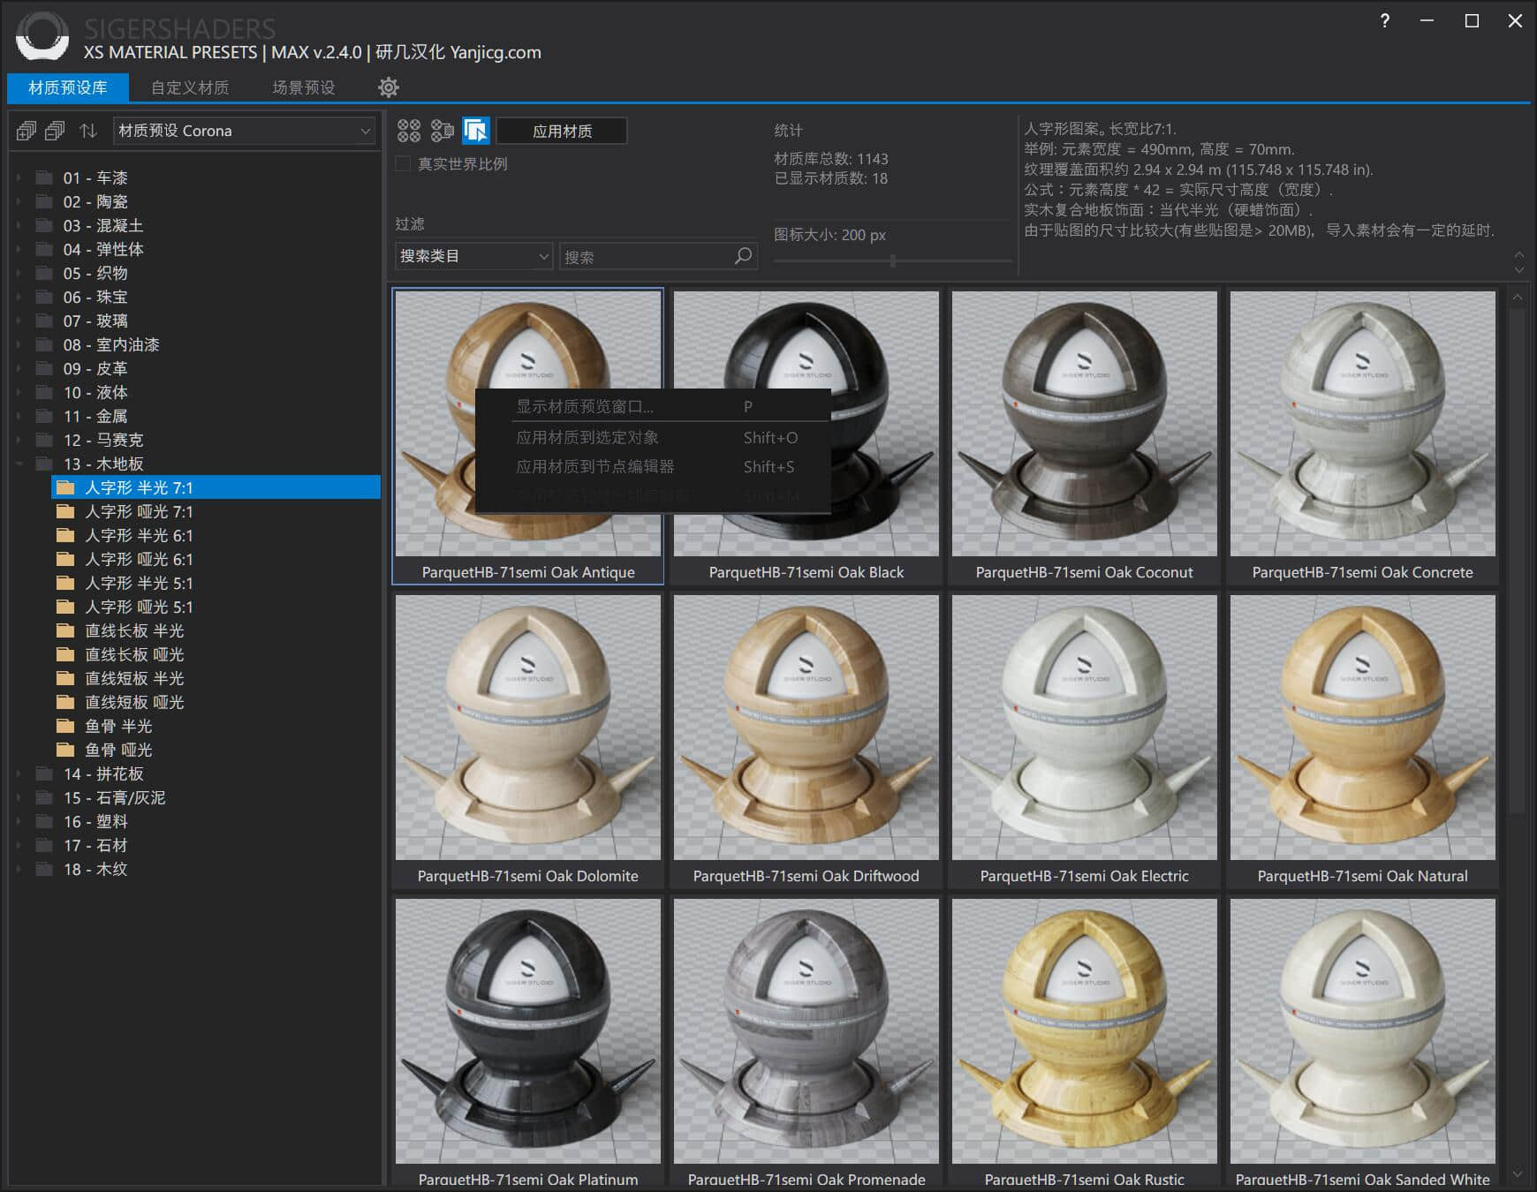1537x1192 pixels.
Task: Click the expand-all folders icon
Action: click(26, 131)
